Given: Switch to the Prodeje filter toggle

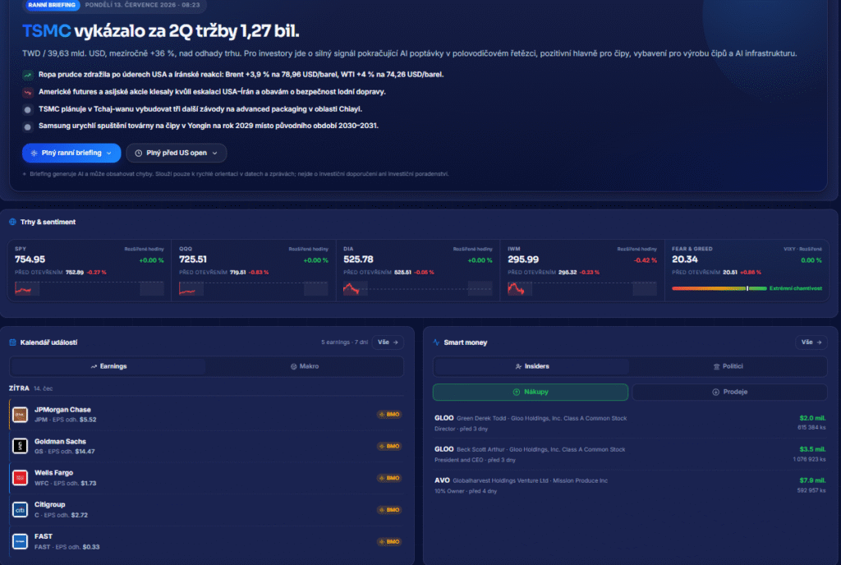Looking at the screenshot, I should click(729, 392).
